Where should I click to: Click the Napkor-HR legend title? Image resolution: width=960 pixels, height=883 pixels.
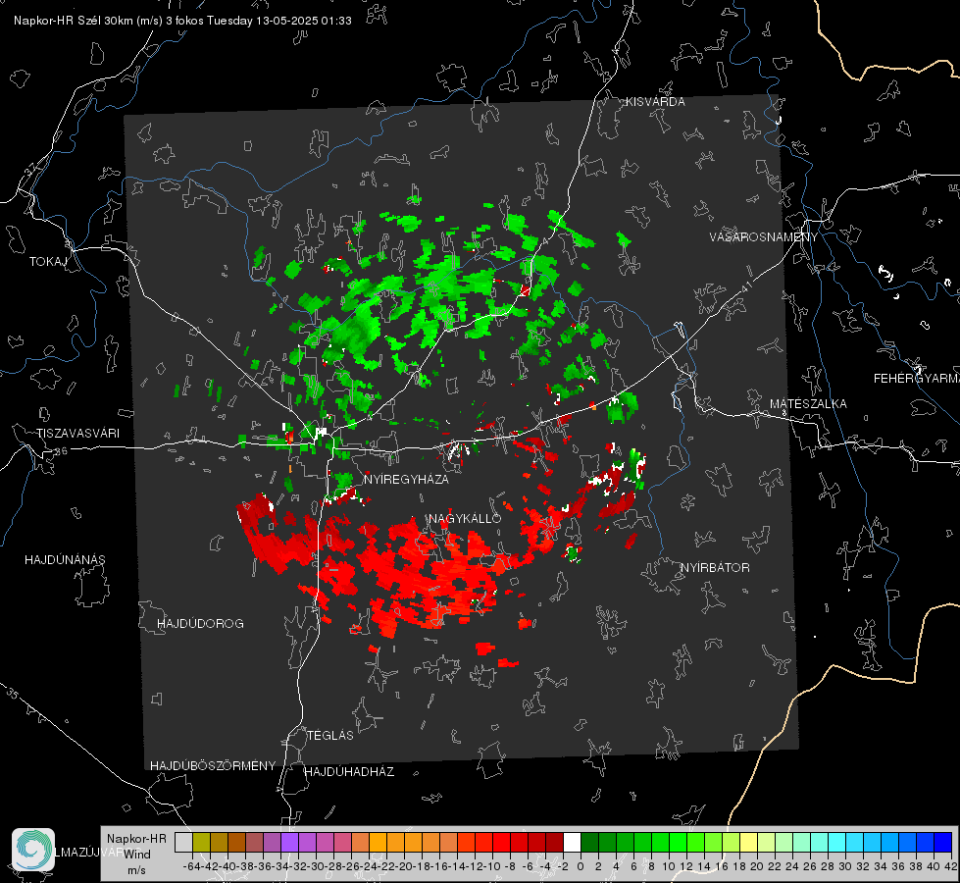coord(136,839)
